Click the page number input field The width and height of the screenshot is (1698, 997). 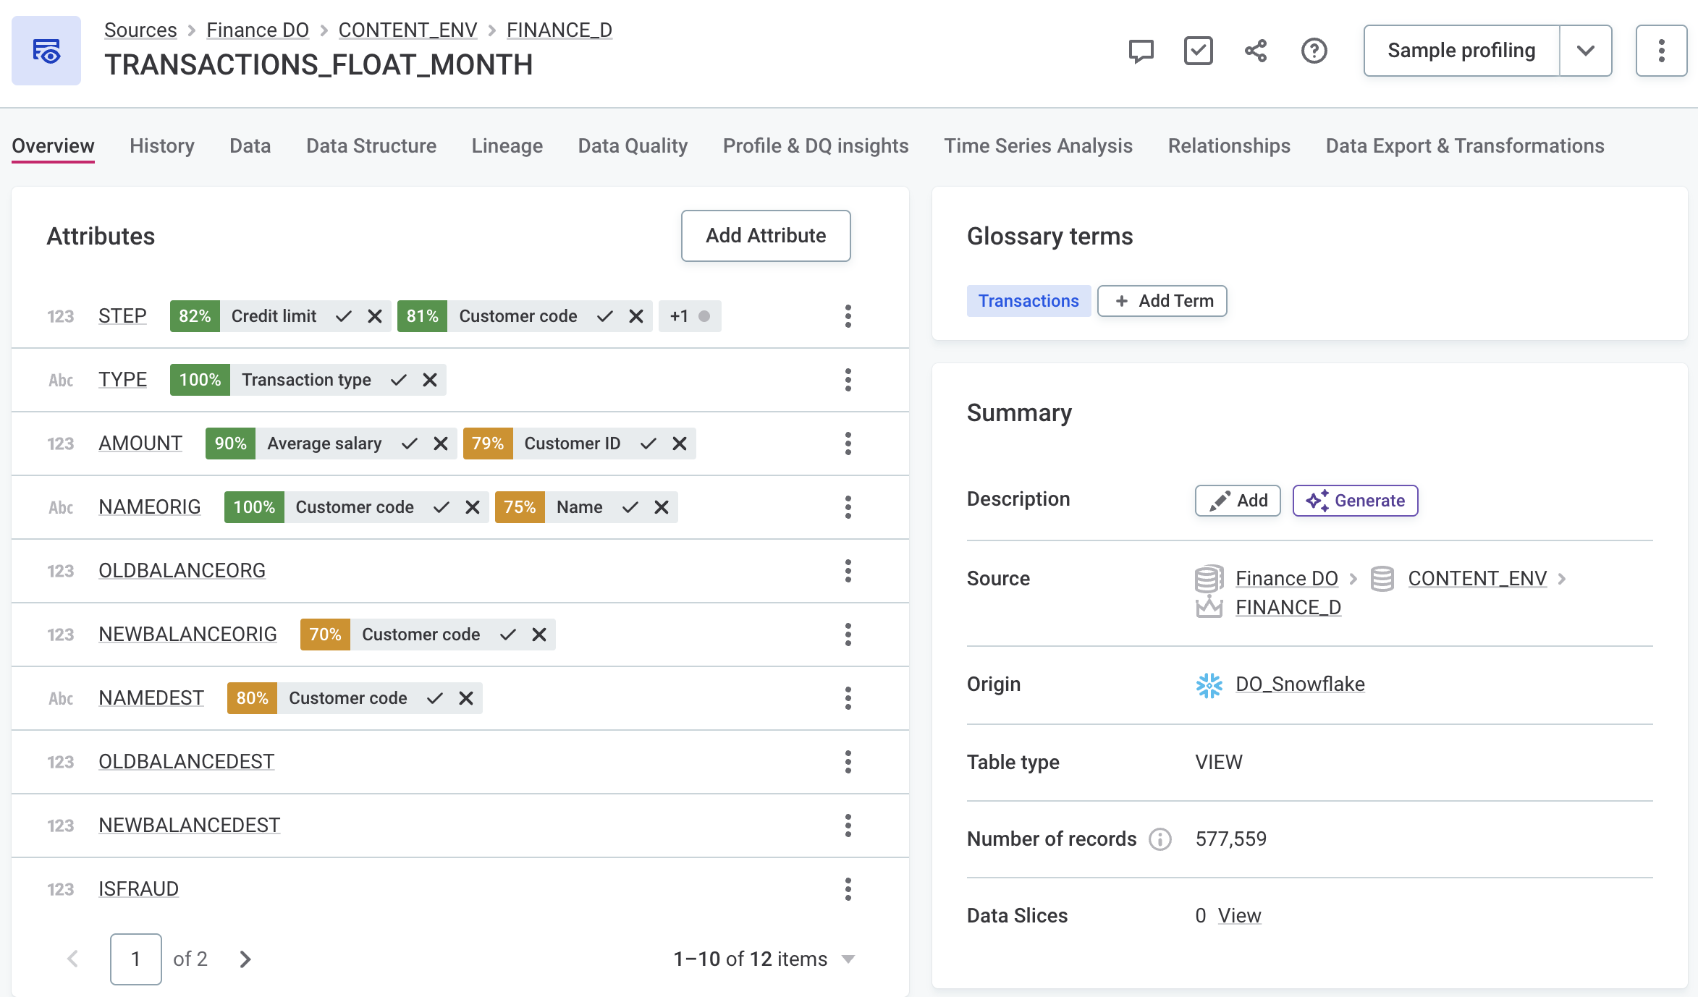(135, 959)
